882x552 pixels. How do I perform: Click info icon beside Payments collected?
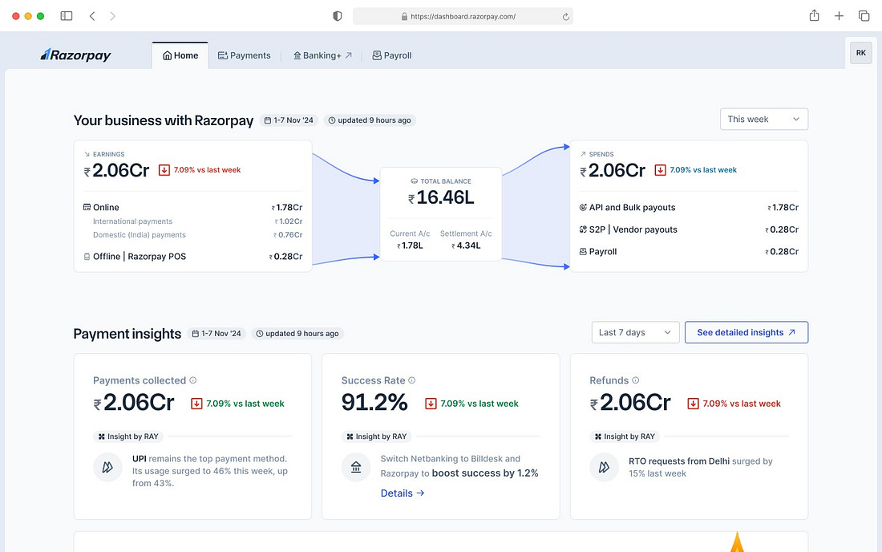point(193,380)
